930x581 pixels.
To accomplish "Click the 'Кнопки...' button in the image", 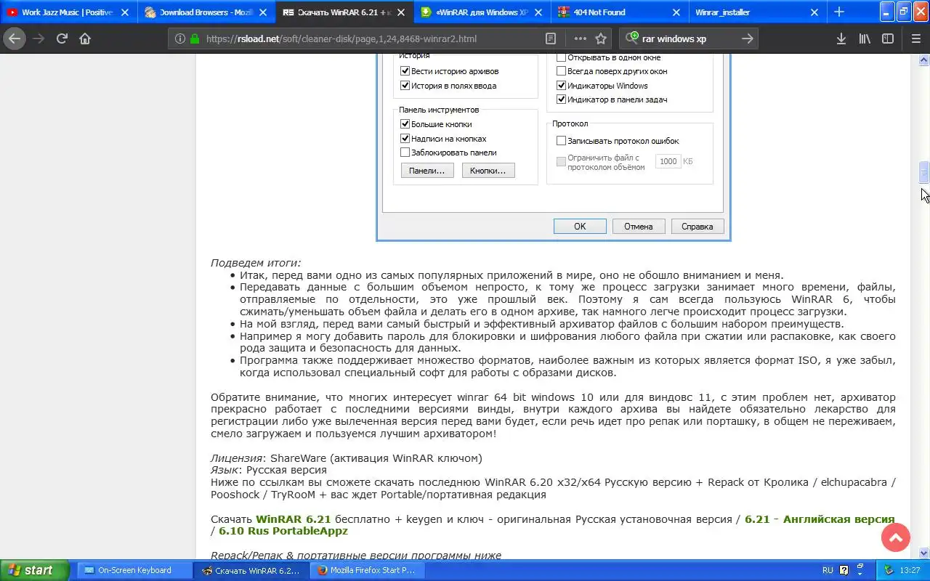I will click(488, 170).
